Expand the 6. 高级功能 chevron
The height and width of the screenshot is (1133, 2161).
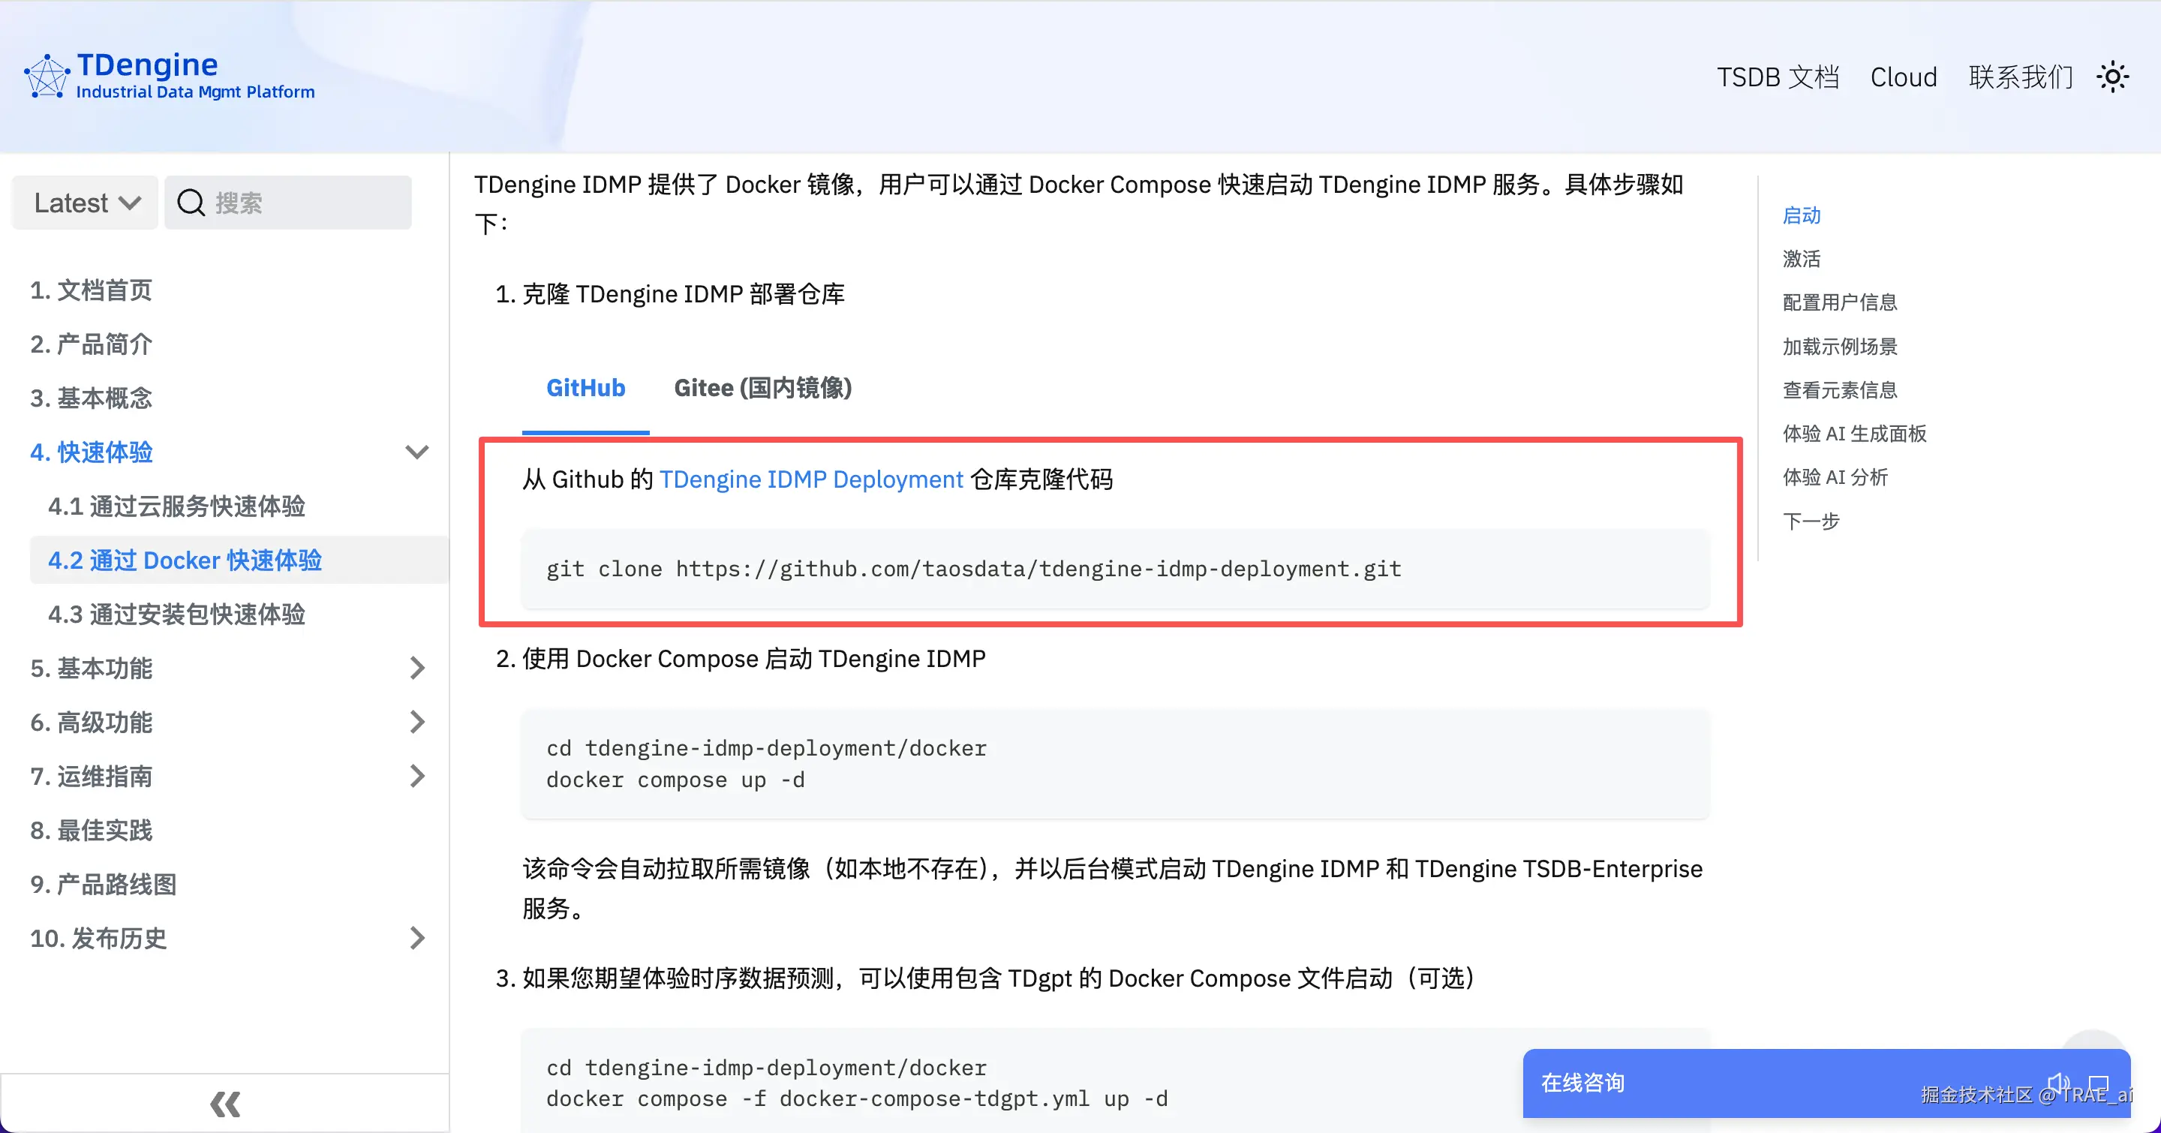pyautogui.click(x=417, y=722)
